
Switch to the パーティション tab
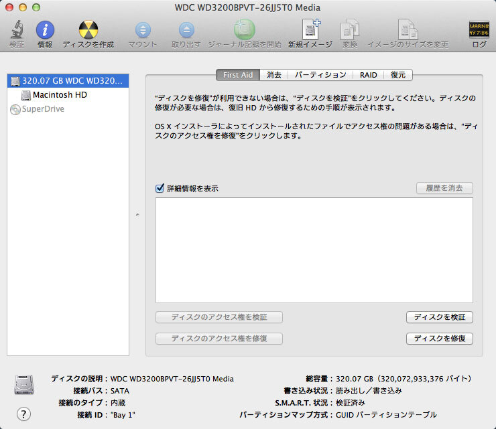click(320, 75)
